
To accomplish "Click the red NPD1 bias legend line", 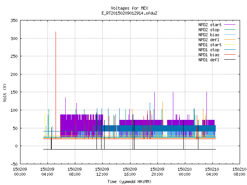I will [x=230, y=55].
